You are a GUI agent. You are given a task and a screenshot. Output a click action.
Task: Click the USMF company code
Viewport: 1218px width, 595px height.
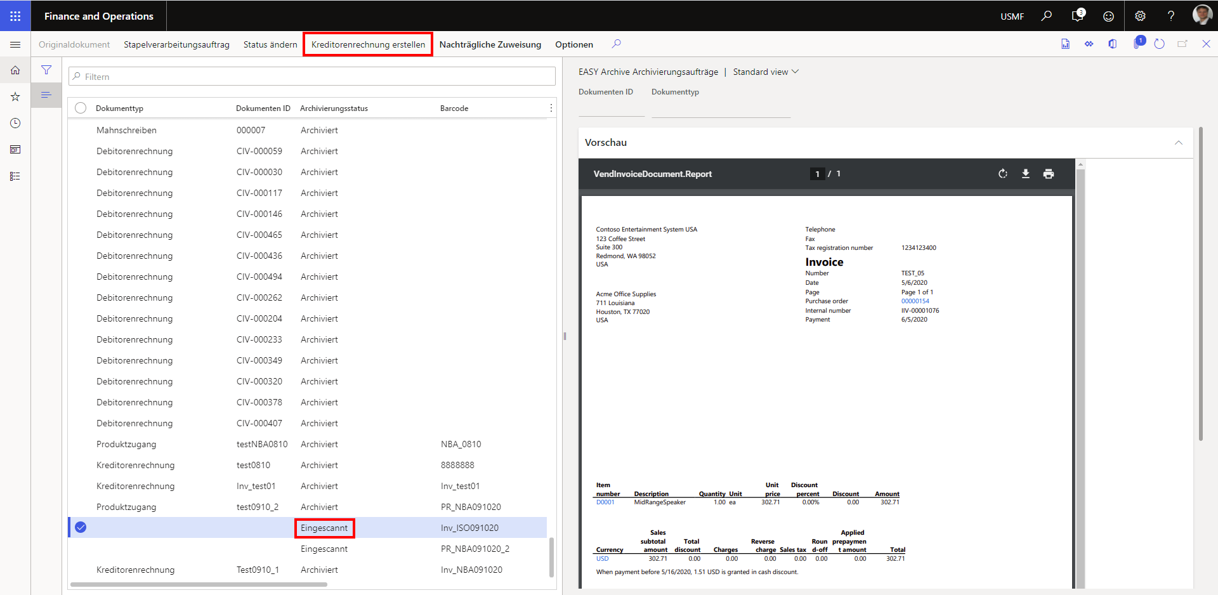pyautogui.click(x=1012, y=16)
